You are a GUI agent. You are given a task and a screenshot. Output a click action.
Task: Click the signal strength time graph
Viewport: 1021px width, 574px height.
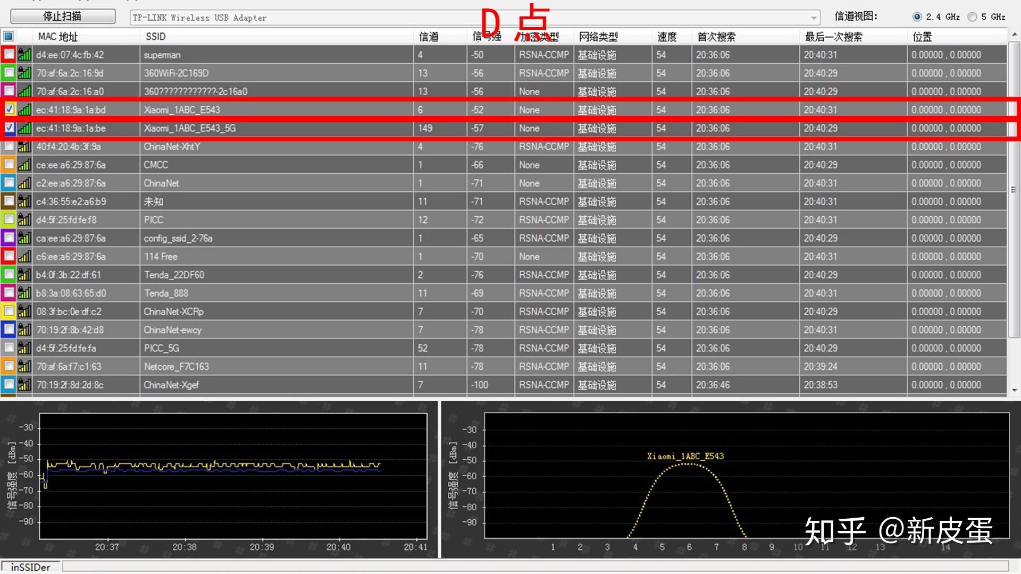coord(233,476)
